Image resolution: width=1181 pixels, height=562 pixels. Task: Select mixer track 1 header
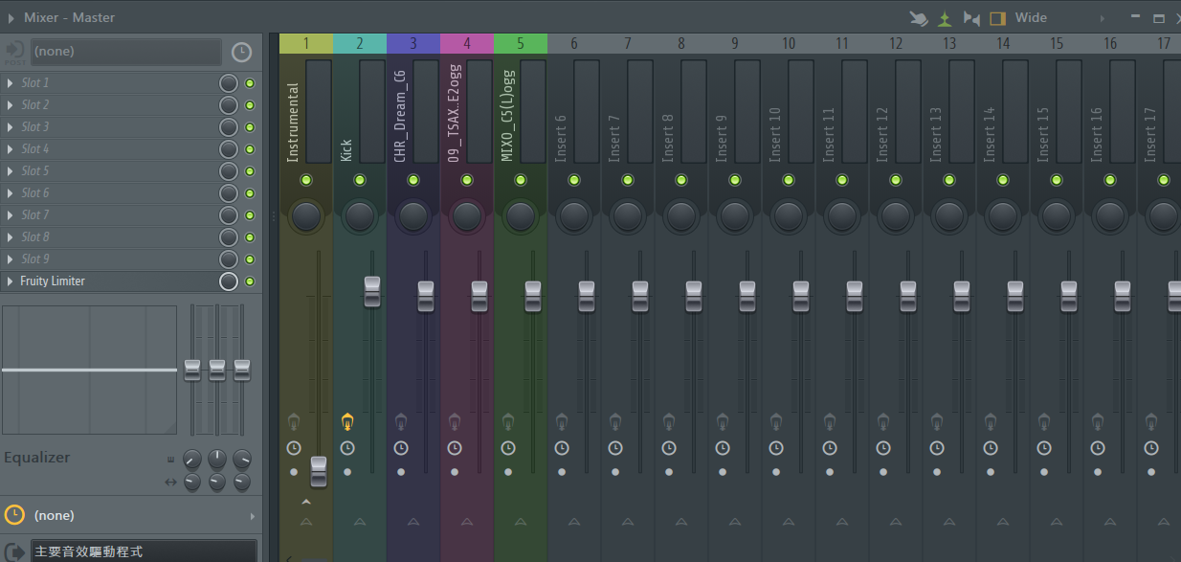[x=306, y=43]
